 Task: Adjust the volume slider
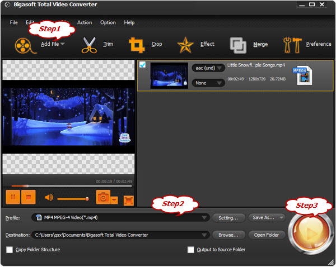[73, 199]
